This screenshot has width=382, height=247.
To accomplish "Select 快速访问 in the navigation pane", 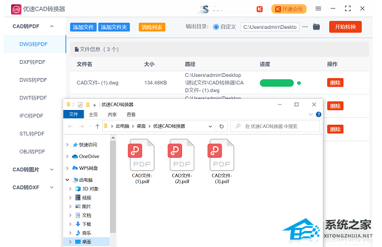I will pos(85,145).
